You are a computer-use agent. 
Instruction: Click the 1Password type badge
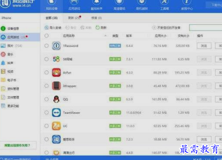click(x=115, y=46)
